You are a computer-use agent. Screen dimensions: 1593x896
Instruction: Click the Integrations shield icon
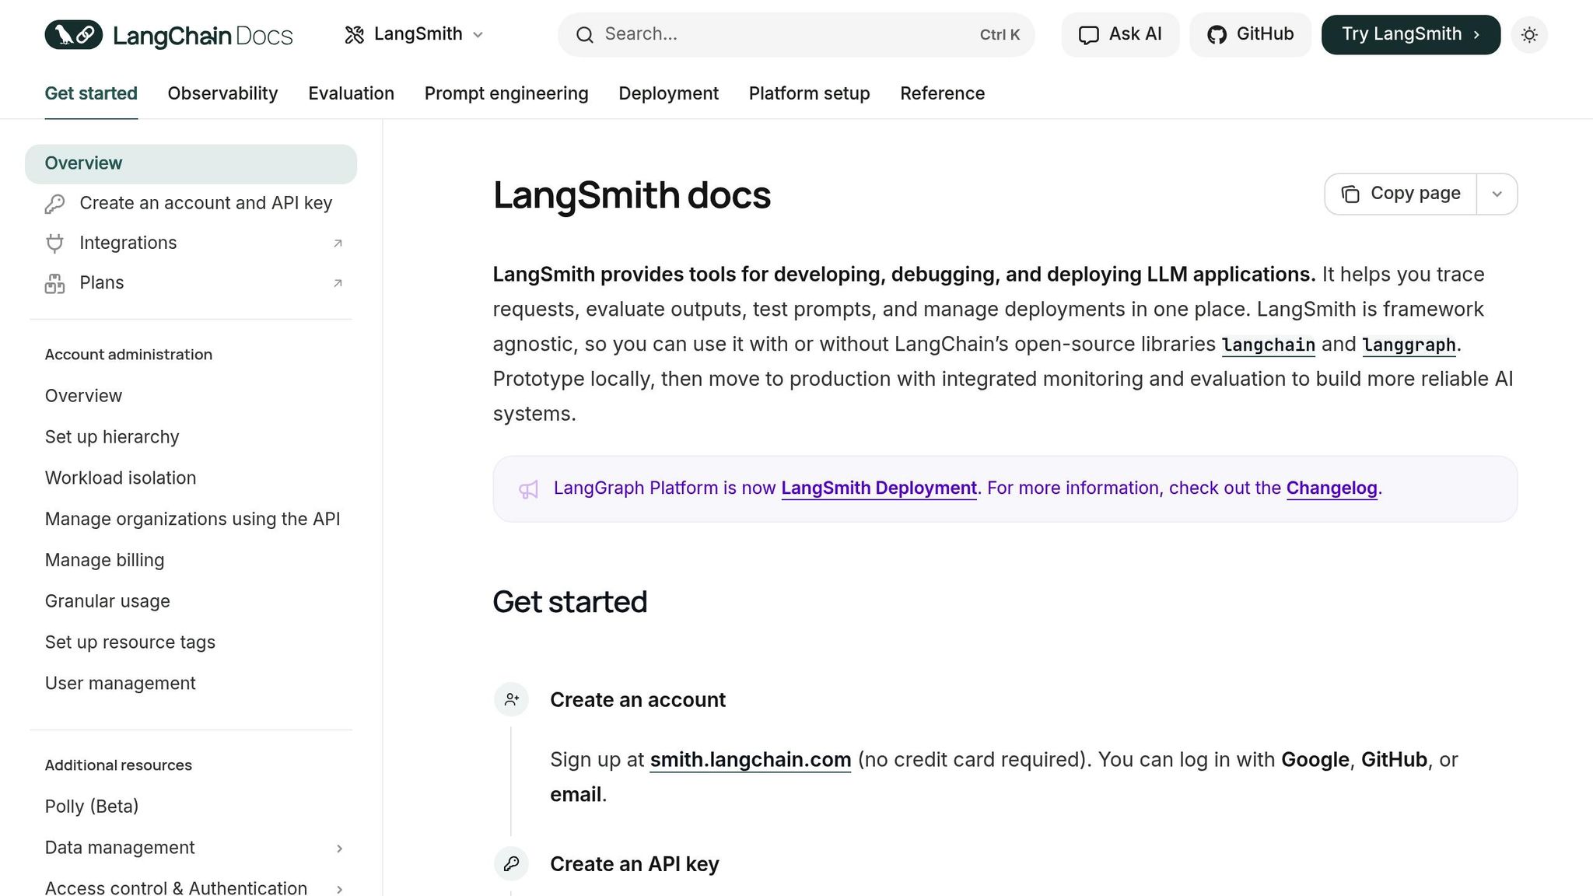54,243
